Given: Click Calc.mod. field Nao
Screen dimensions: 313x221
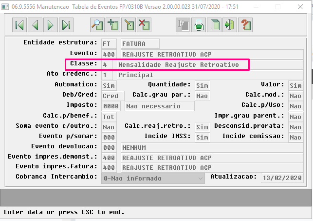Looking at the screenshot, I should (x=295, y=96).
